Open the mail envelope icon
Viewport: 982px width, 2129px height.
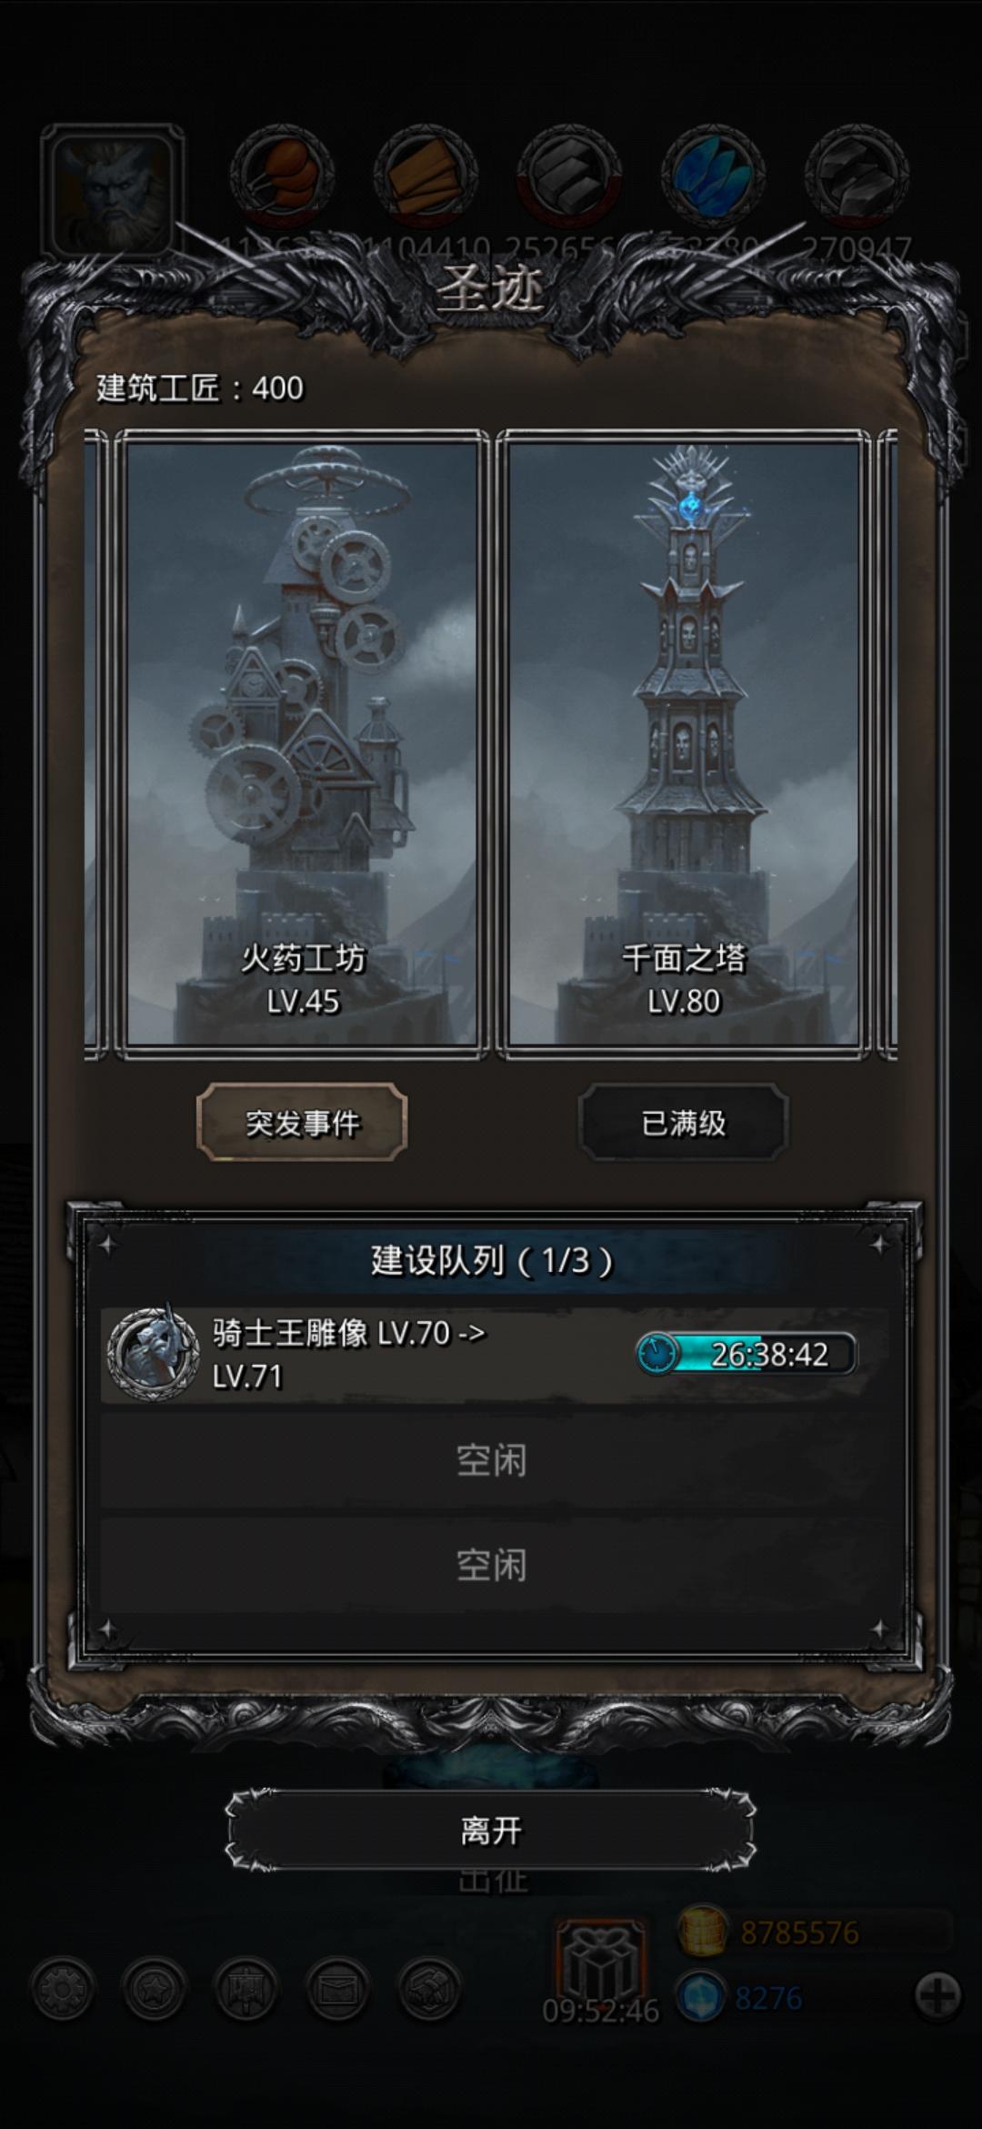338,1989
